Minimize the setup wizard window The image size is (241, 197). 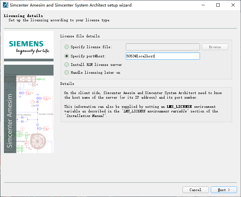[x=203, y=5]
